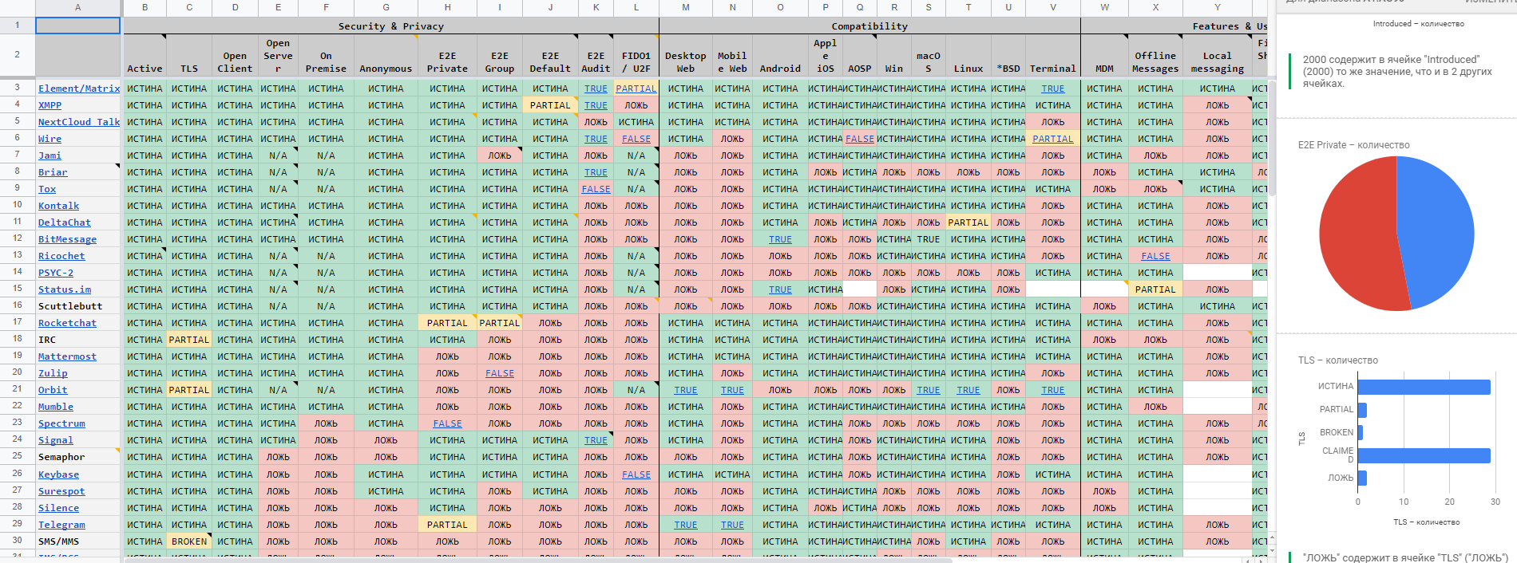Open the Briar link
The height and width of the screenshot is (563, 1517).
click(x=53, y=172)
